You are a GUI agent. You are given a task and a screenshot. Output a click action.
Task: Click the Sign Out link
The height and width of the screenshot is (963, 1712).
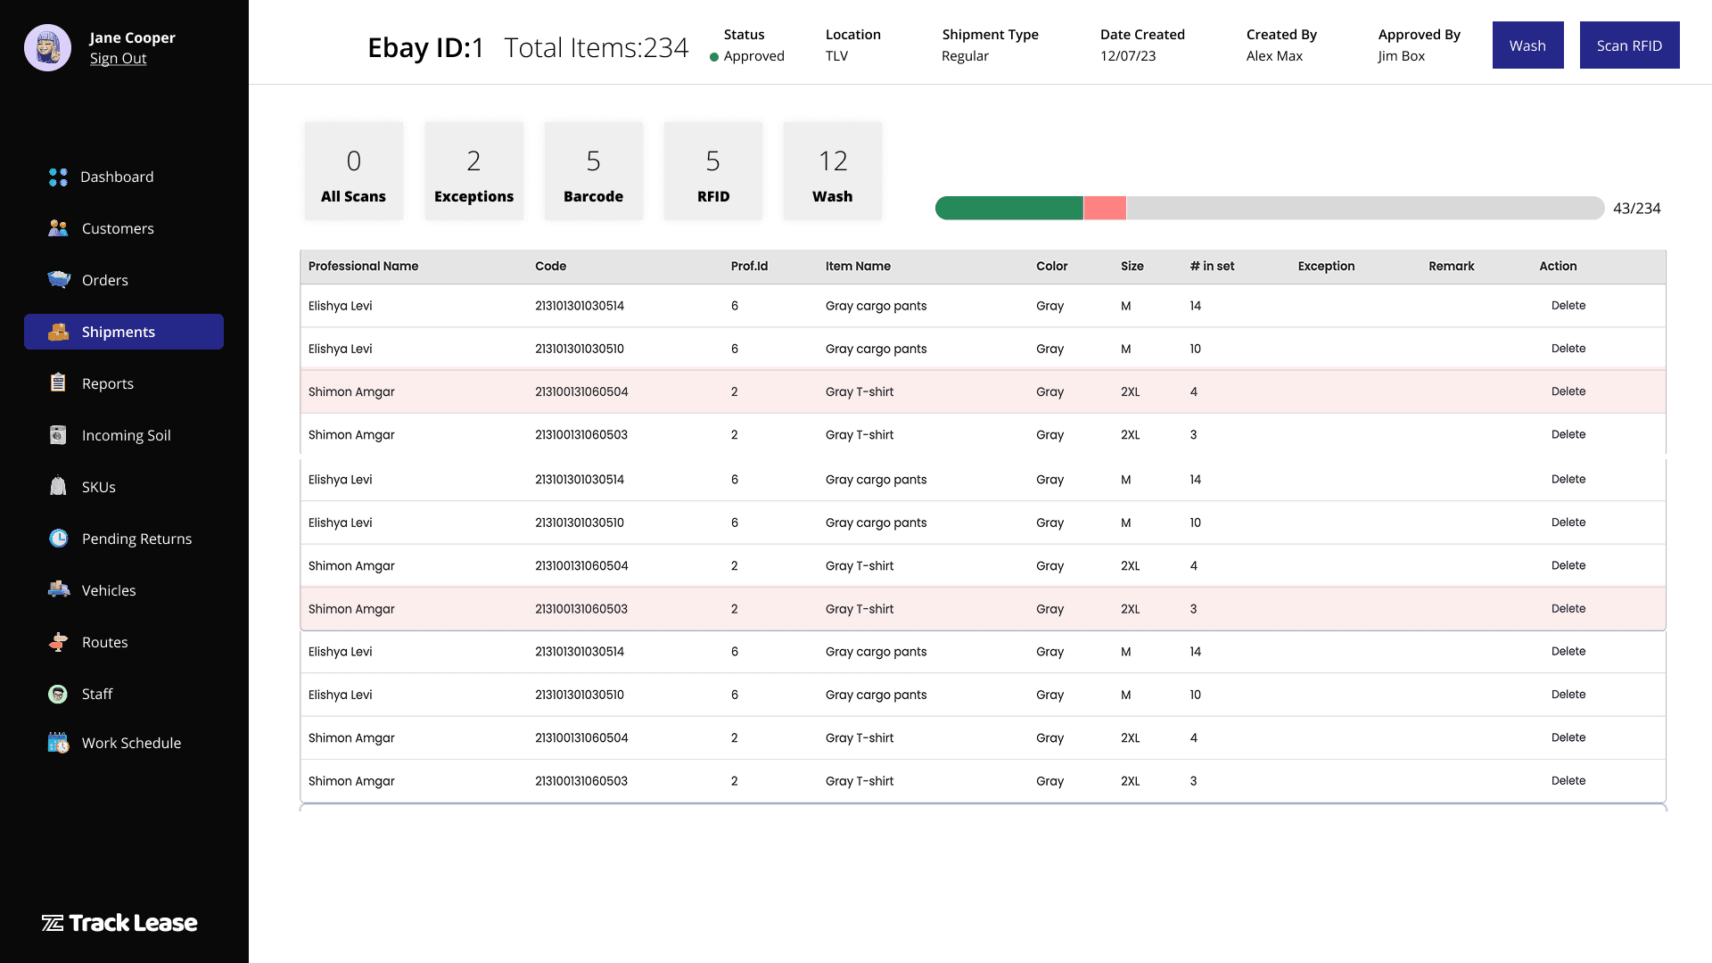click(118, 59)
